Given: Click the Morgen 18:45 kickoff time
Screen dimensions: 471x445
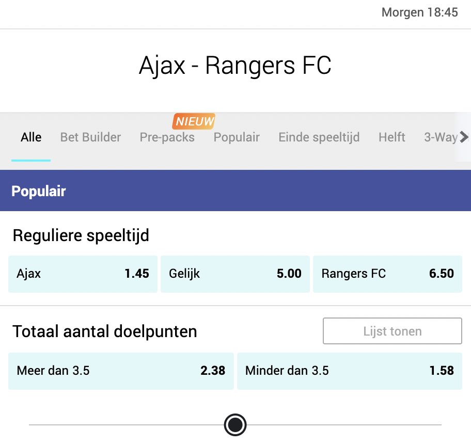Looking at the screenshot, I should 419,12.
